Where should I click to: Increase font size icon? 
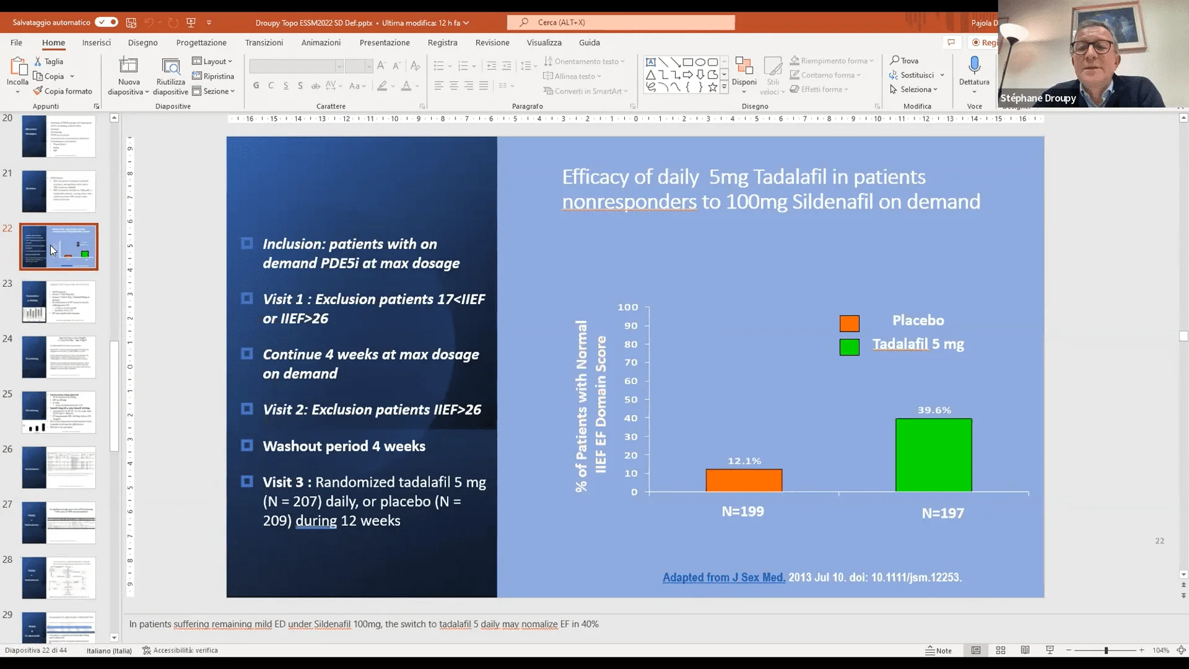(381, 66)
